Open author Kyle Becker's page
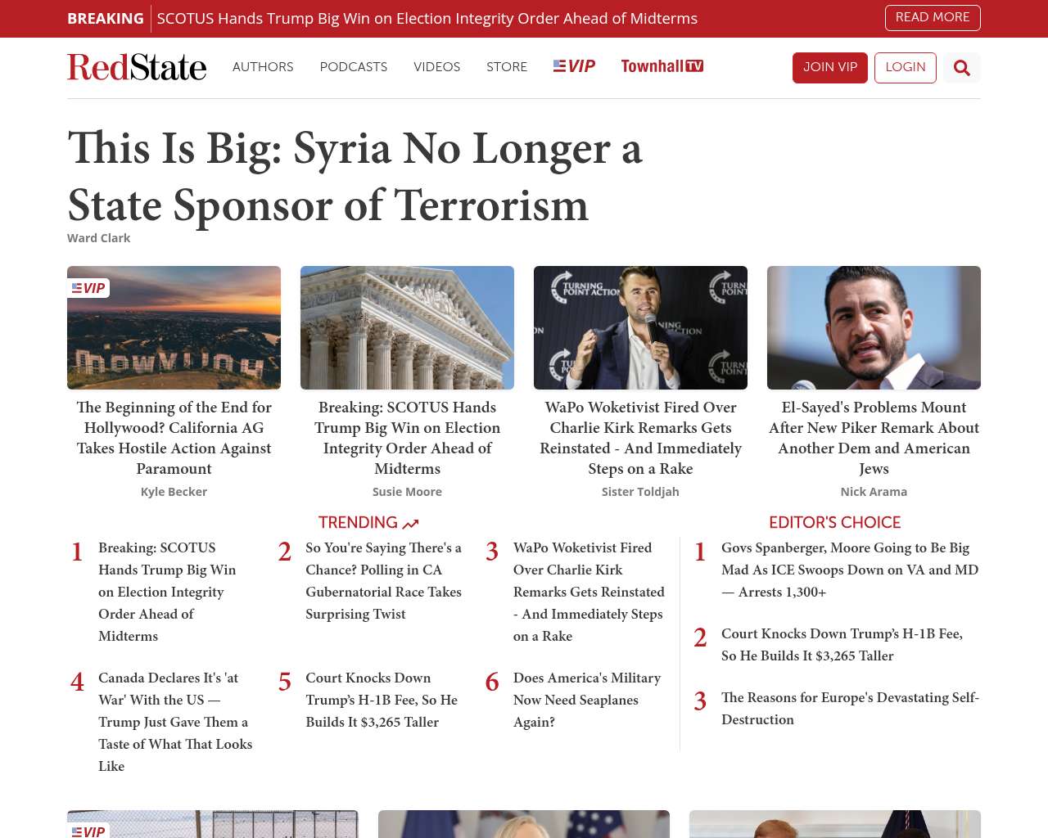The width and height of the screenshot is (1048, 838). (174, 492)
